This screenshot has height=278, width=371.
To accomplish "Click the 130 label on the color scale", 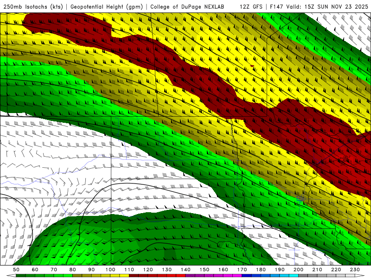I will point(167,270).
